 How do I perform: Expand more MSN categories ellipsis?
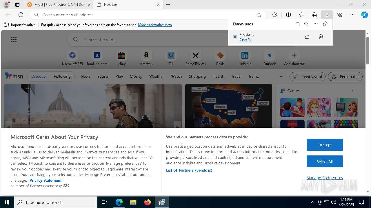[x=280, y=77]
